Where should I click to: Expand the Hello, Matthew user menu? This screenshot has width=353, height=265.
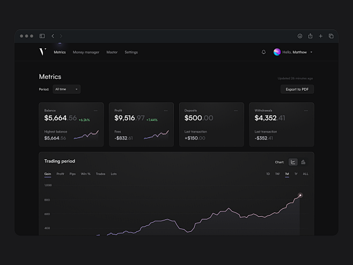coord(311,53)
